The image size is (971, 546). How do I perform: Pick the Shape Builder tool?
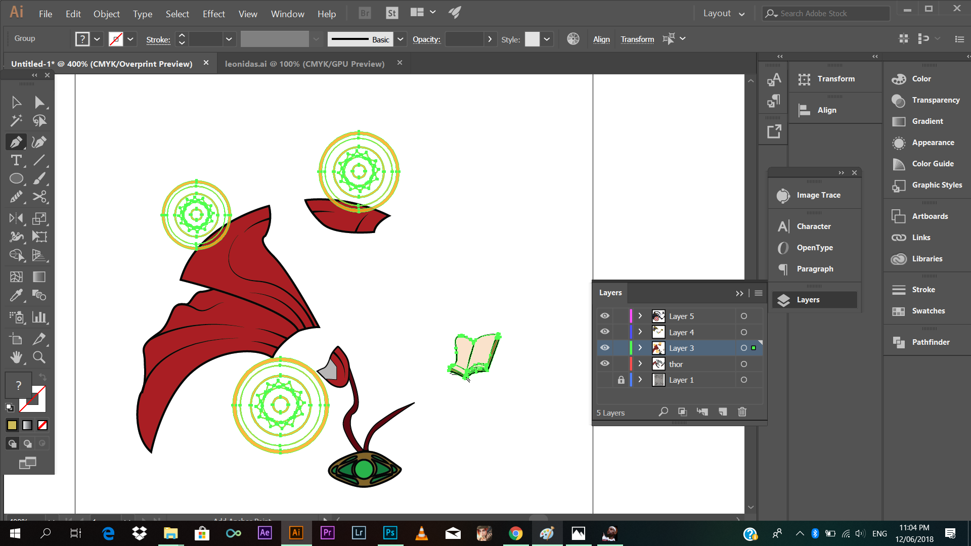[x=16, y=255]
